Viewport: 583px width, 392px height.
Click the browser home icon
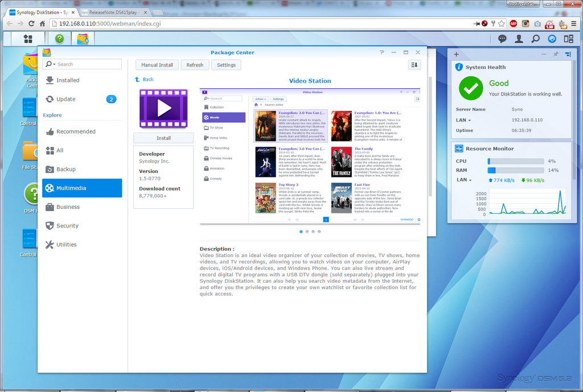42,23
